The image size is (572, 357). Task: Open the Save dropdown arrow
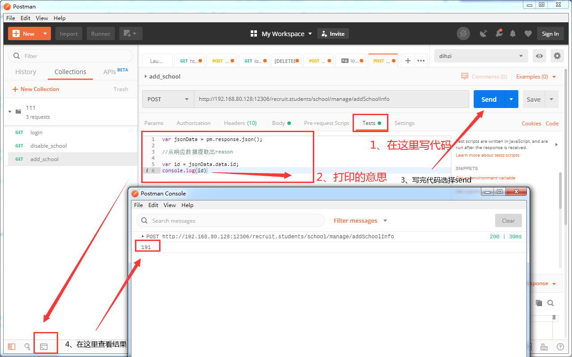pos(551,99)
